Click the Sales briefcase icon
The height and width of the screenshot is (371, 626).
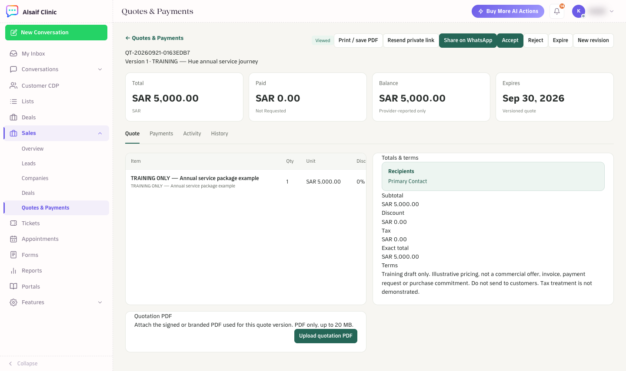point(13,133)
